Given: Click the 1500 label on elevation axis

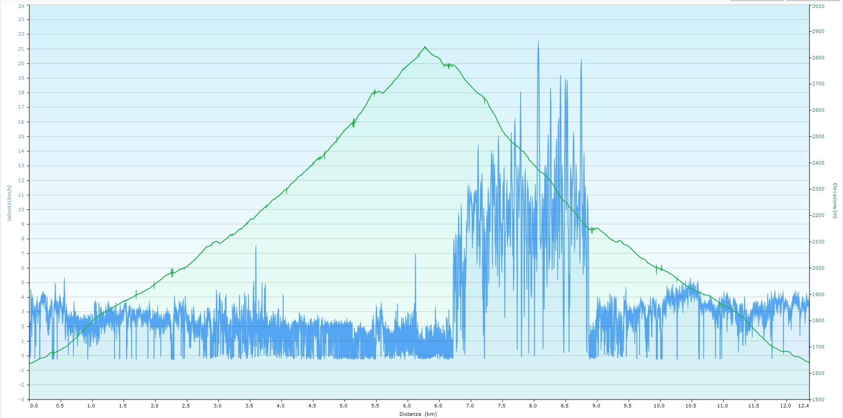Looking at the screenshot, I should click(x=818, y=400).
